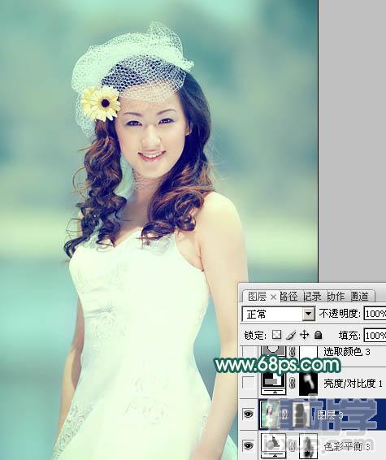Open the 记录 (History) tab

click(312, 297)
